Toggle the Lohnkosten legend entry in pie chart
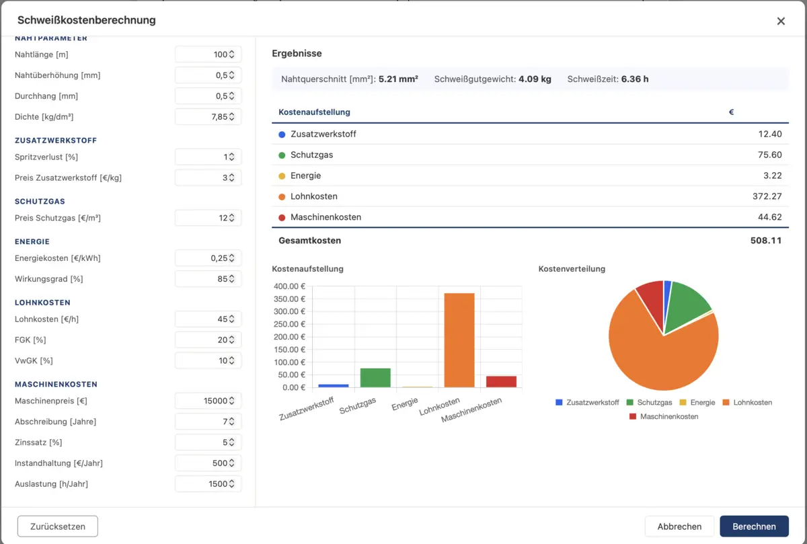The width and height of the screenshot is (807, 544). [x=747, y=402]
